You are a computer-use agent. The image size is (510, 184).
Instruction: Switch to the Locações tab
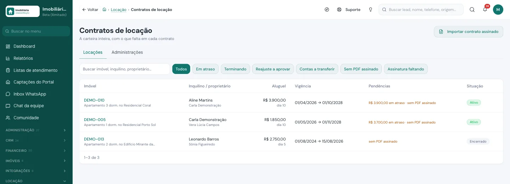pyautogui.click(x=93, y=52)
